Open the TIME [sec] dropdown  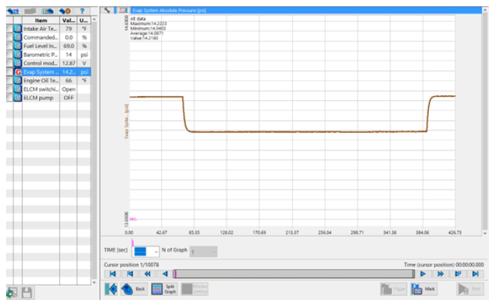[x=145, y=252]
